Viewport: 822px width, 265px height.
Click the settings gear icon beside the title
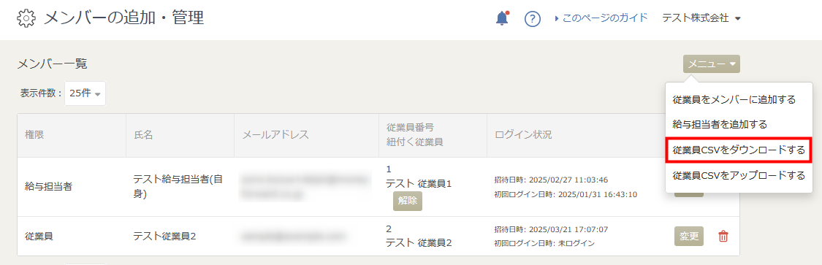pos(26,19)
